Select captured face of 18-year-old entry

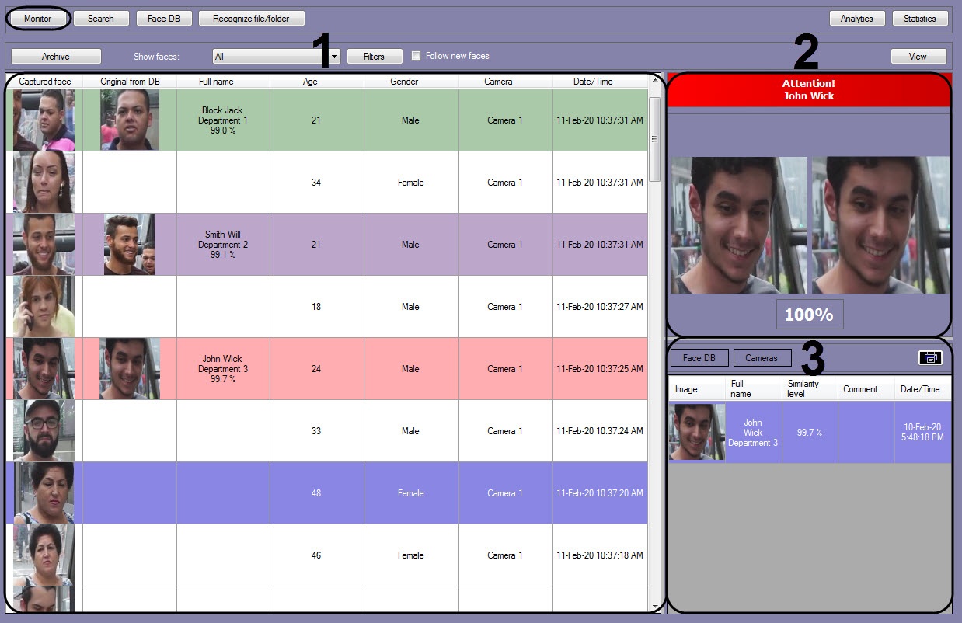coord(44,306)
